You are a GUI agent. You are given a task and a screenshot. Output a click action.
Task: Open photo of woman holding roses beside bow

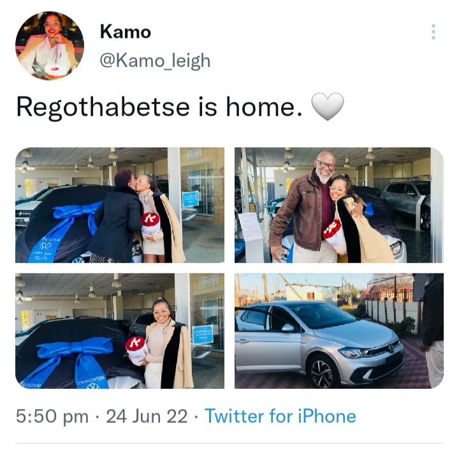click(120, 331)
